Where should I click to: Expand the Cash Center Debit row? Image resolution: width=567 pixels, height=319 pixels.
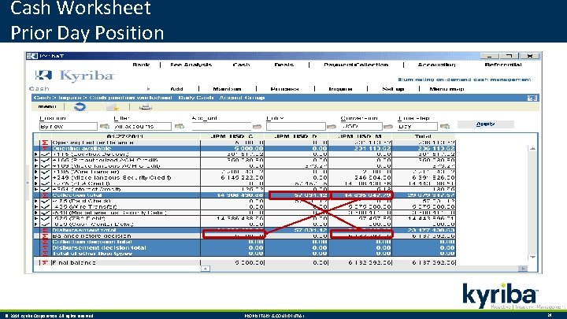[x=36, y=224]
